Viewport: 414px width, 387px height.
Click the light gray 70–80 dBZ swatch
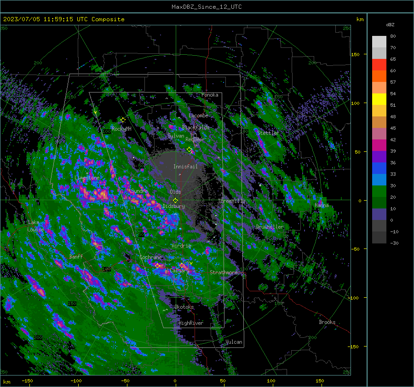(379, 42)
